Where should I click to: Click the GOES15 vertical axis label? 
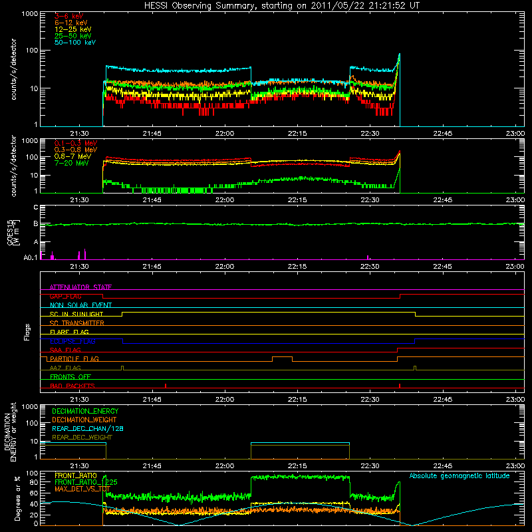click(13, 232)
